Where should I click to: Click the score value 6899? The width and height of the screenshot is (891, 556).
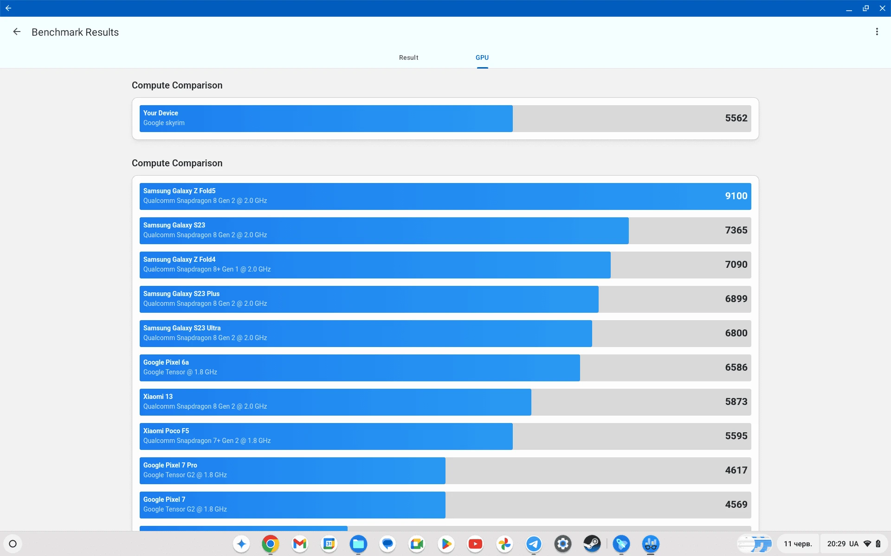(x=736, y=299)
